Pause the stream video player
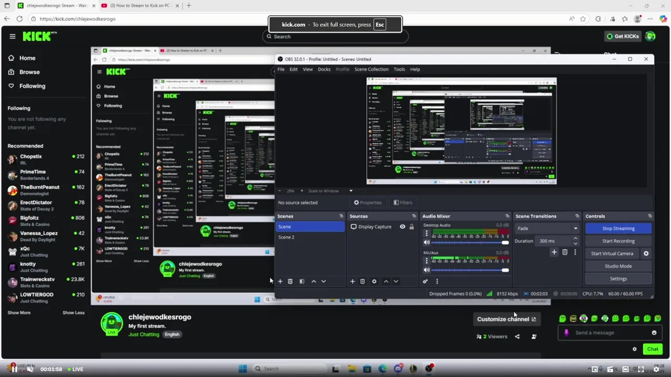 [14, 369]
